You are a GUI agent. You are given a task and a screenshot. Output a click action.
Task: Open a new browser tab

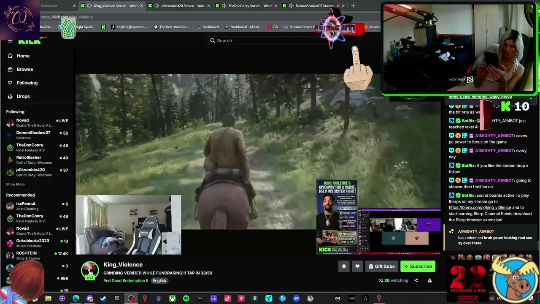click(x=353, y=6)
